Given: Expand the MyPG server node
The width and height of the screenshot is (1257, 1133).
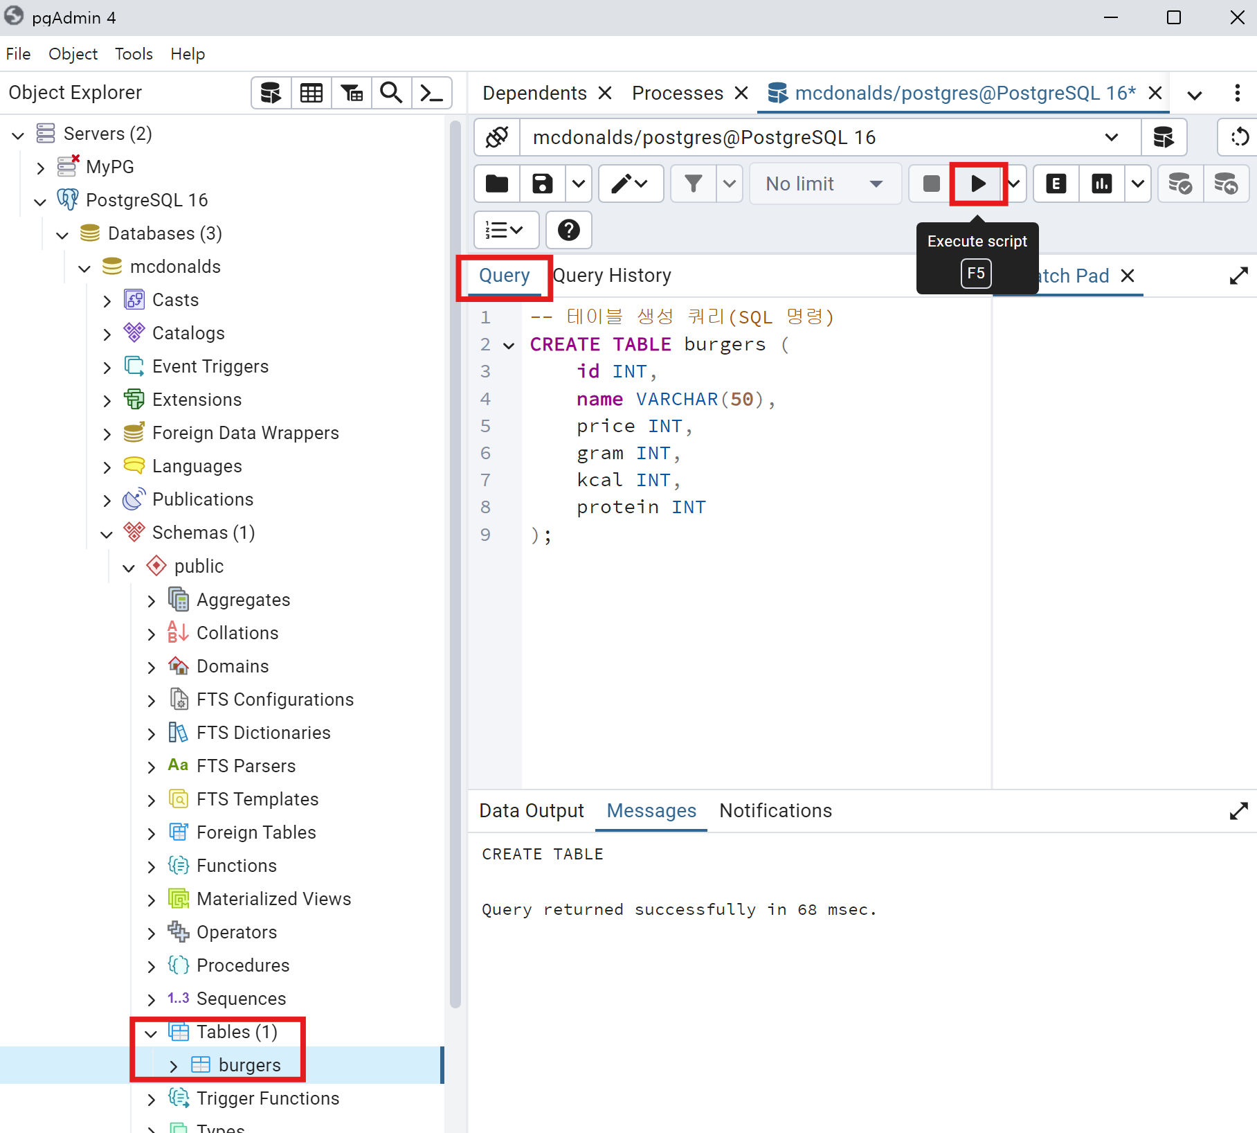Looking at the screenshot, I should tap(41, 168).
